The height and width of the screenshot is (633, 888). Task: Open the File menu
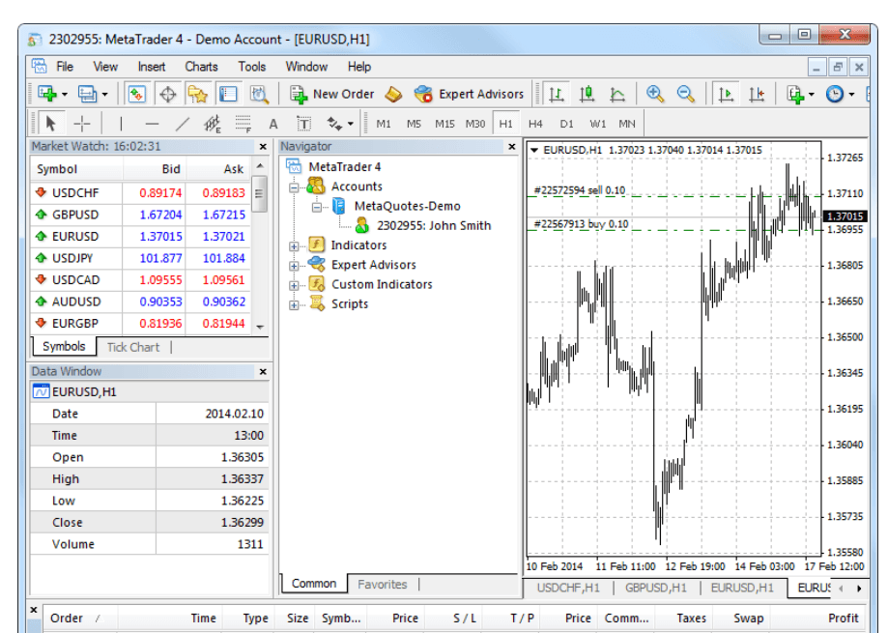[65, 67]
